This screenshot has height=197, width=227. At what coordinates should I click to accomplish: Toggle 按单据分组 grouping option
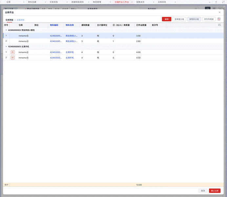[179, 19]
